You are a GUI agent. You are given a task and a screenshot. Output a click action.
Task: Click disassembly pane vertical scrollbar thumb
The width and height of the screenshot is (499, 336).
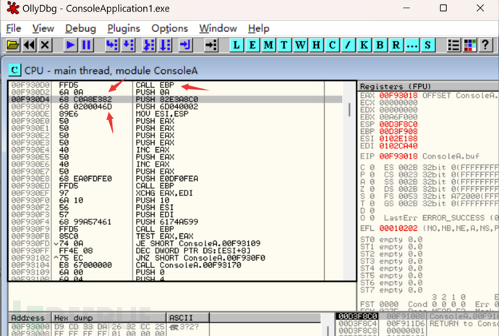pos(350,109)
